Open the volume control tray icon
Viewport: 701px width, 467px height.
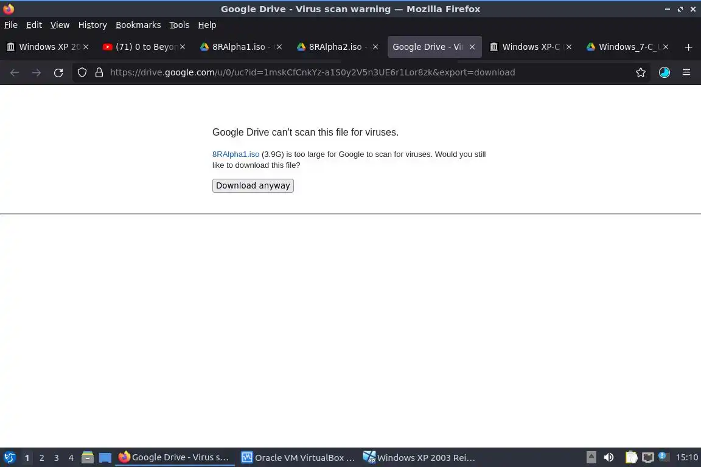tap(609, 457)
